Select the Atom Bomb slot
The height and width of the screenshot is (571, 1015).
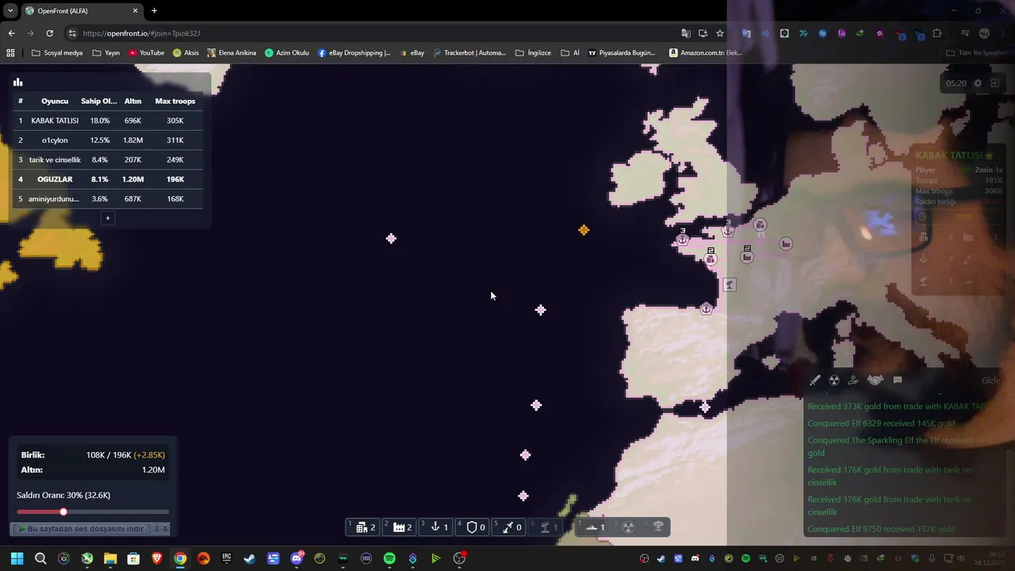tap(628, 527)
